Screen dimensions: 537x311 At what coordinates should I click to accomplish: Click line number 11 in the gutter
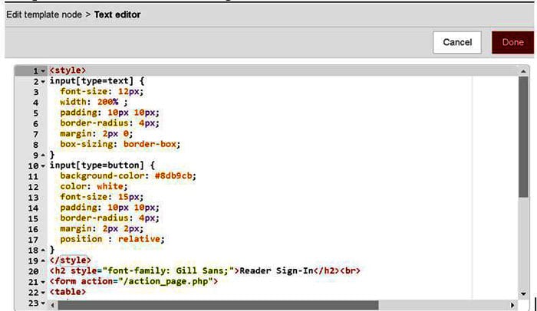point(33,176)
